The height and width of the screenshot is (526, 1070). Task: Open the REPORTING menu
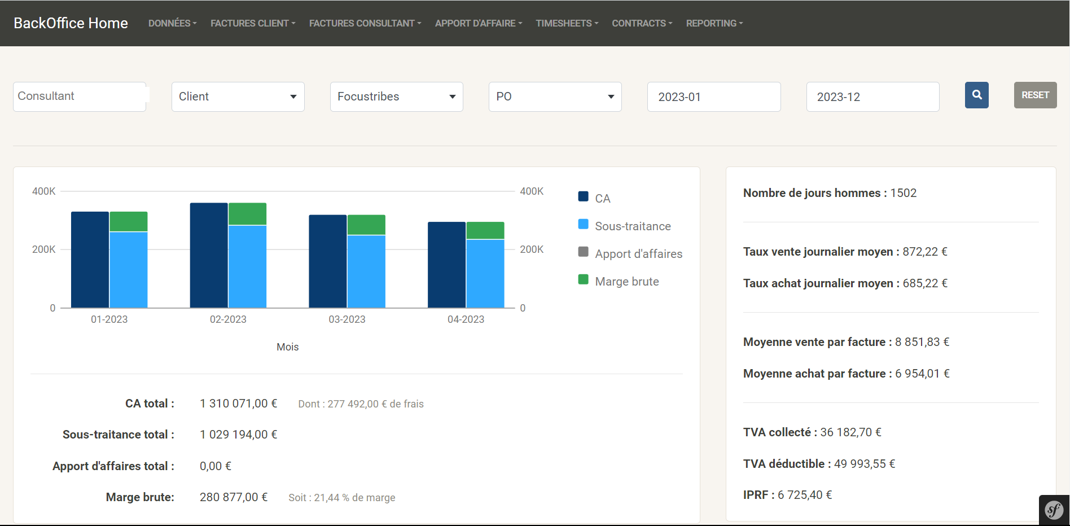(714, 23)
